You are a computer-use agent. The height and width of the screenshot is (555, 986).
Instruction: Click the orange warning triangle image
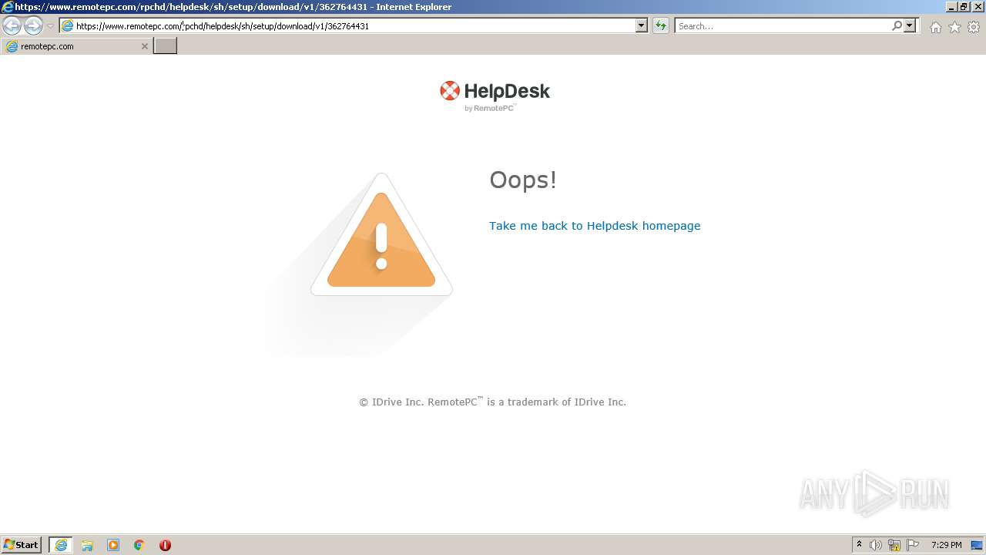[x=381, y=234]
